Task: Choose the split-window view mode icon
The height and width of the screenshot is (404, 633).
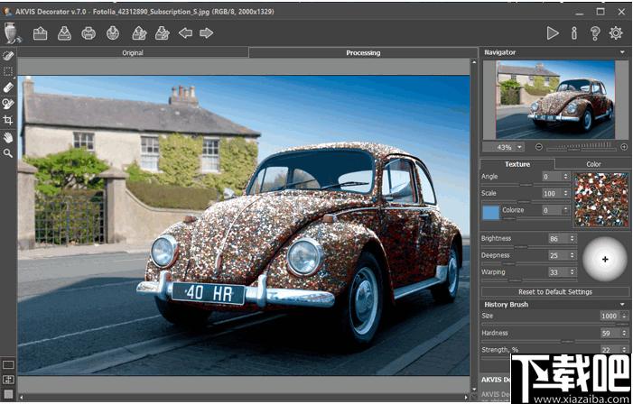Action: coord(8,380)
